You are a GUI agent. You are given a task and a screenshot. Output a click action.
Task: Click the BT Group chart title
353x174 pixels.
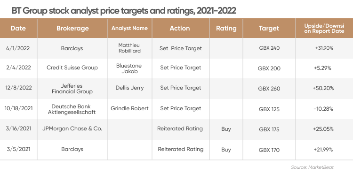point(124,10)
